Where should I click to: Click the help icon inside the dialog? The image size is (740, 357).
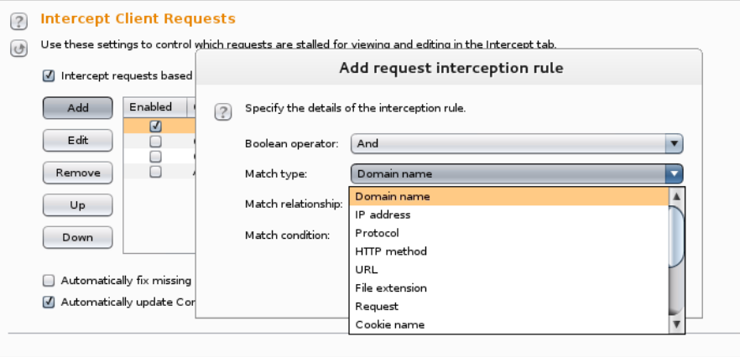(x=222, y=111)
